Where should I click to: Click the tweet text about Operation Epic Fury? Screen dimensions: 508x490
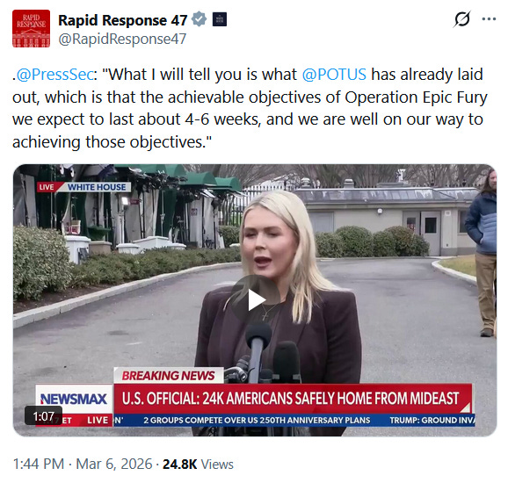click(250, 108)
